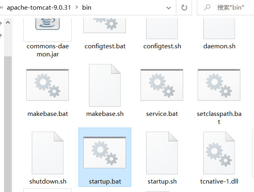Click the setclasspath.bat file name
This screenshot has height=192, width=254.
219,118
